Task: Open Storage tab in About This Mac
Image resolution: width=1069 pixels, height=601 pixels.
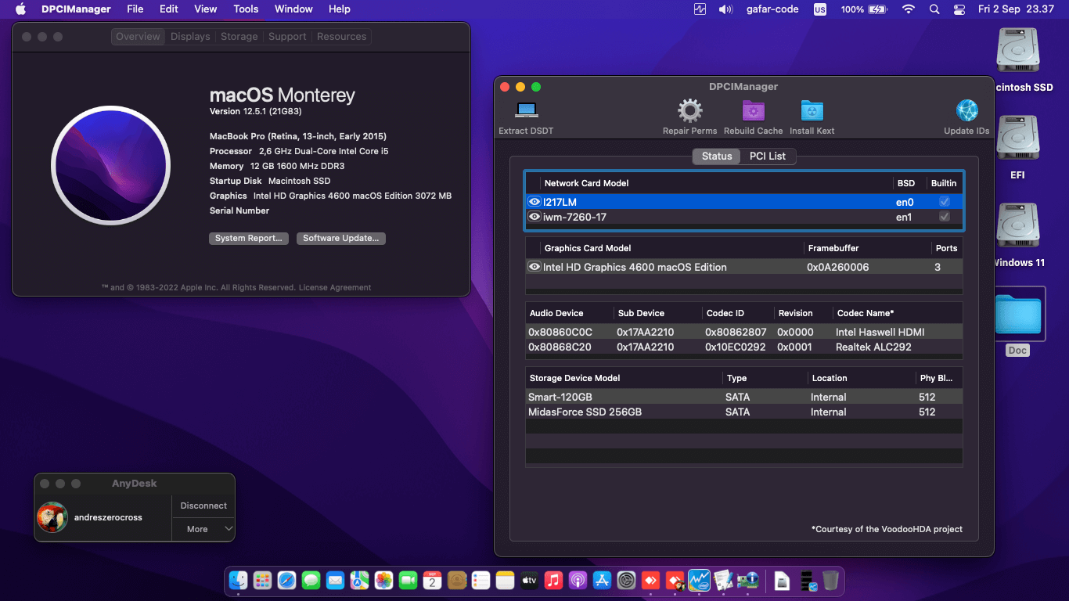Action: click(239, 37)
